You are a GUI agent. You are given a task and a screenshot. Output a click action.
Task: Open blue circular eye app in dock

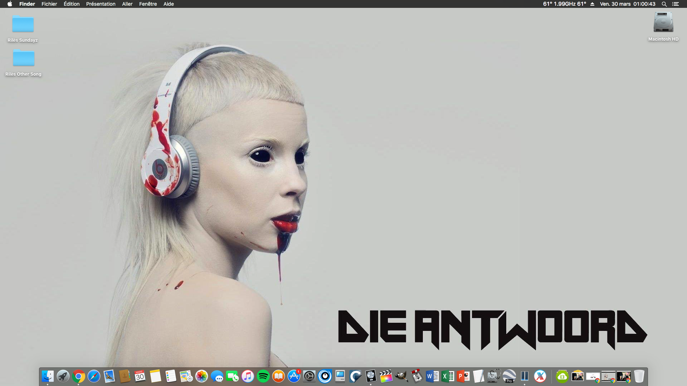pos(325,376)
